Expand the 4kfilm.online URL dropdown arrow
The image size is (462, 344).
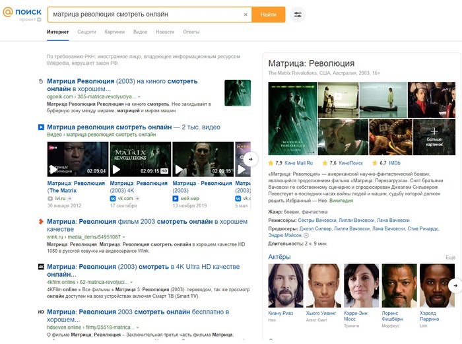click(x=131, y=282)
